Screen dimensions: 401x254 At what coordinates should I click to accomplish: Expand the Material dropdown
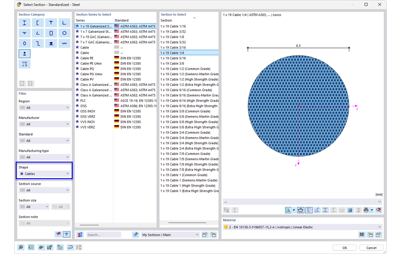[x=379, y=227]
